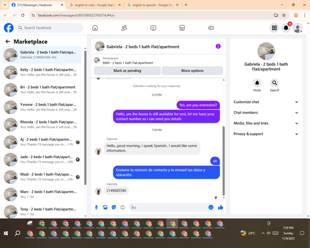Screen dimensions: 310x248
Task: Click the bookmark star in the address bar
Action: pos(284,15)
